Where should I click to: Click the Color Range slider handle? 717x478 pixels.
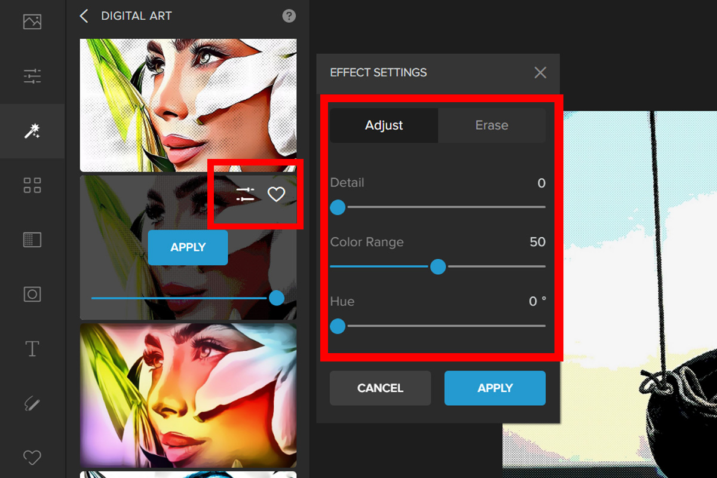click(x=438, y=266)
